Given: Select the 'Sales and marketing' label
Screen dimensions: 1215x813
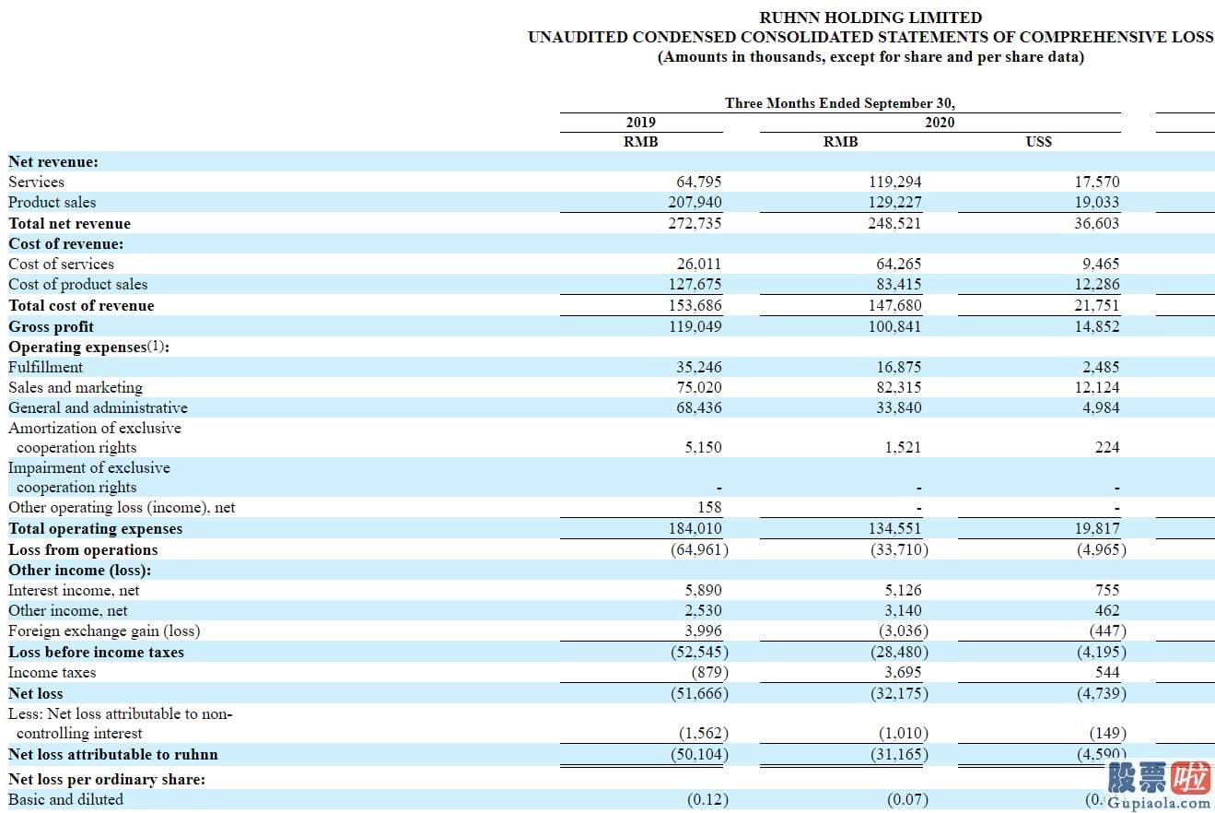Looking at the screenshot, I should coord(76,388).
